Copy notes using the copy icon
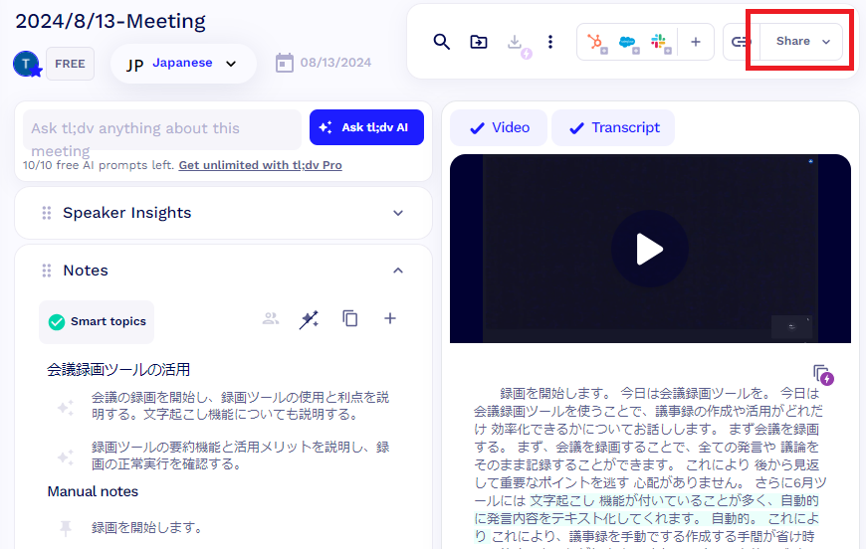This screenshot has height=549, width=866. 350,318
